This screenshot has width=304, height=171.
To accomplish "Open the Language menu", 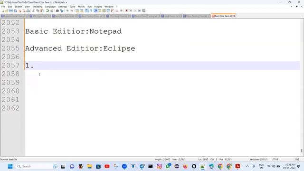I will pos(50,7).
